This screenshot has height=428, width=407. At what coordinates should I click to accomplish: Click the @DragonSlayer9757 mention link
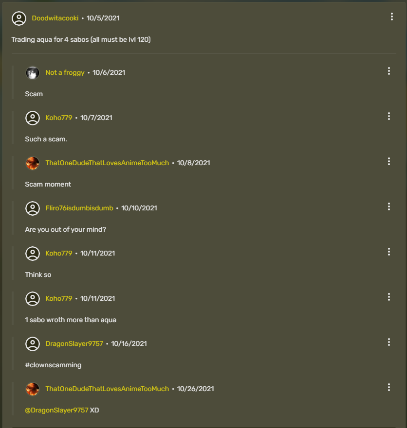point(56,411)
